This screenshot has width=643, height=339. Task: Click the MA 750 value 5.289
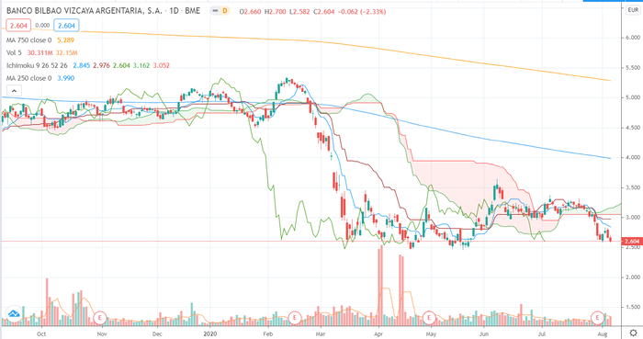tap(65, 40)
